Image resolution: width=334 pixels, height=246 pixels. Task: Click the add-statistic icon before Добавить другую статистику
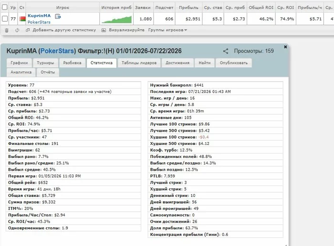(x=28, y=30)
